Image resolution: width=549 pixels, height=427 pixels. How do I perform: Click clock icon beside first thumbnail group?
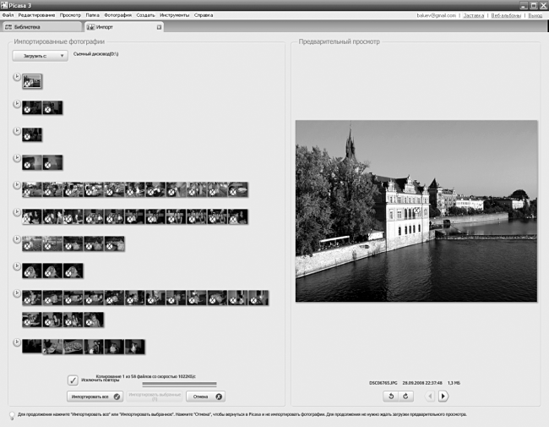[16, 77]
